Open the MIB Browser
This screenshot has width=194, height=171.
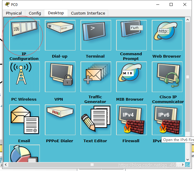[131, 77]
